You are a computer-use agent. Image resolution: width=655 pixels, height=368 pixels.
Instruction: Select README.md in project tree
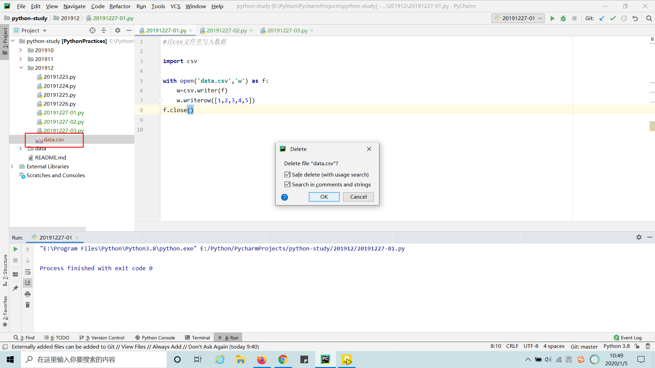click(x=50, y=157)
